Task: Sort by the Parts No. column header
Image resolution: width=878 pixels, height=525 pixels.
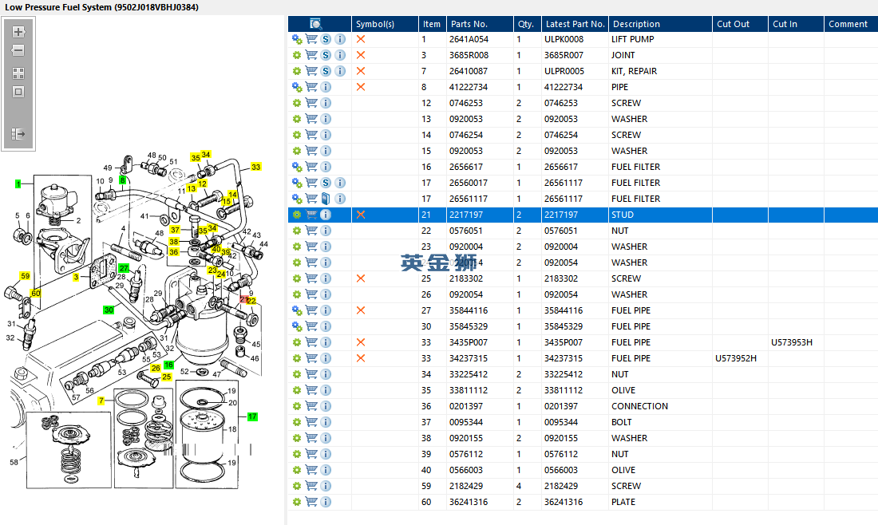Action: point(480,24)
